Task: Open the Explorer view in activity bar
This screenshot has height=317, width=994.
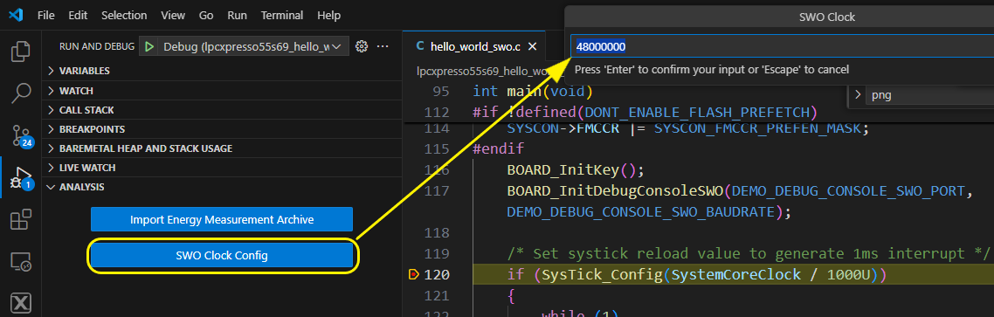Action: pyautogui.click(x=21, y=52)
